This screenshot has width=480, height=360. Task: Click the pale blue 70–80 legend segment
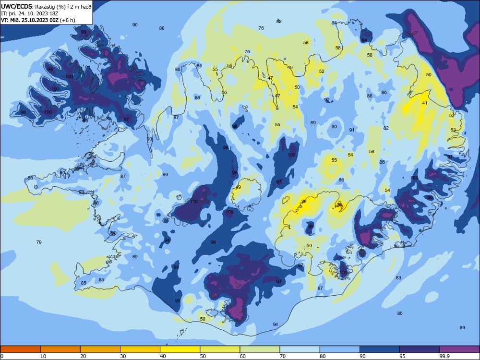[300, 349]
